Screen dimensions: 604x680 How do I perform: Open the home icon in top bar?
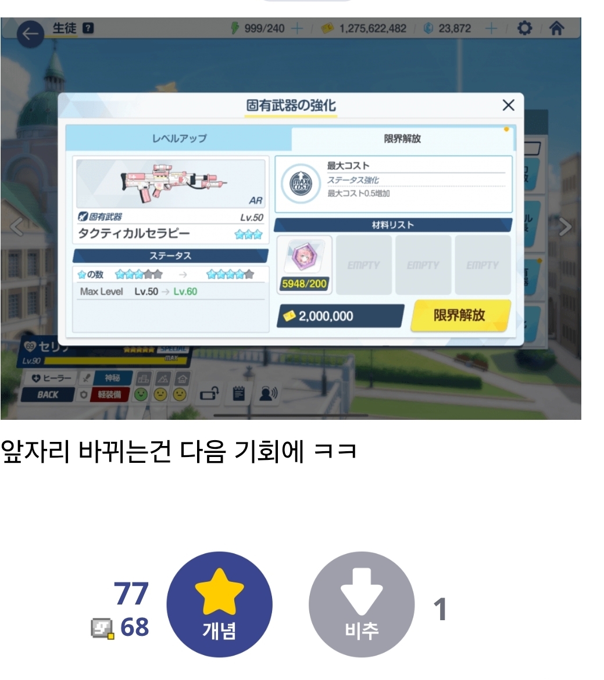(x=557, y=28)
